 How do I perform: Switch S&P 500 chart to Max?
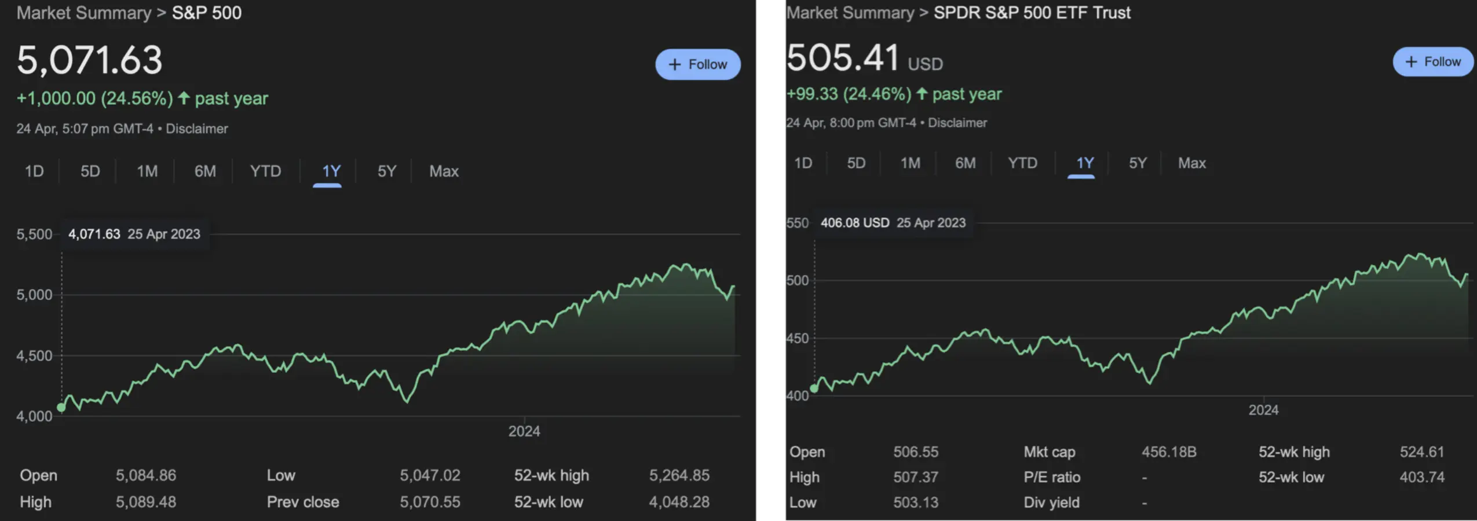point(444,171)
